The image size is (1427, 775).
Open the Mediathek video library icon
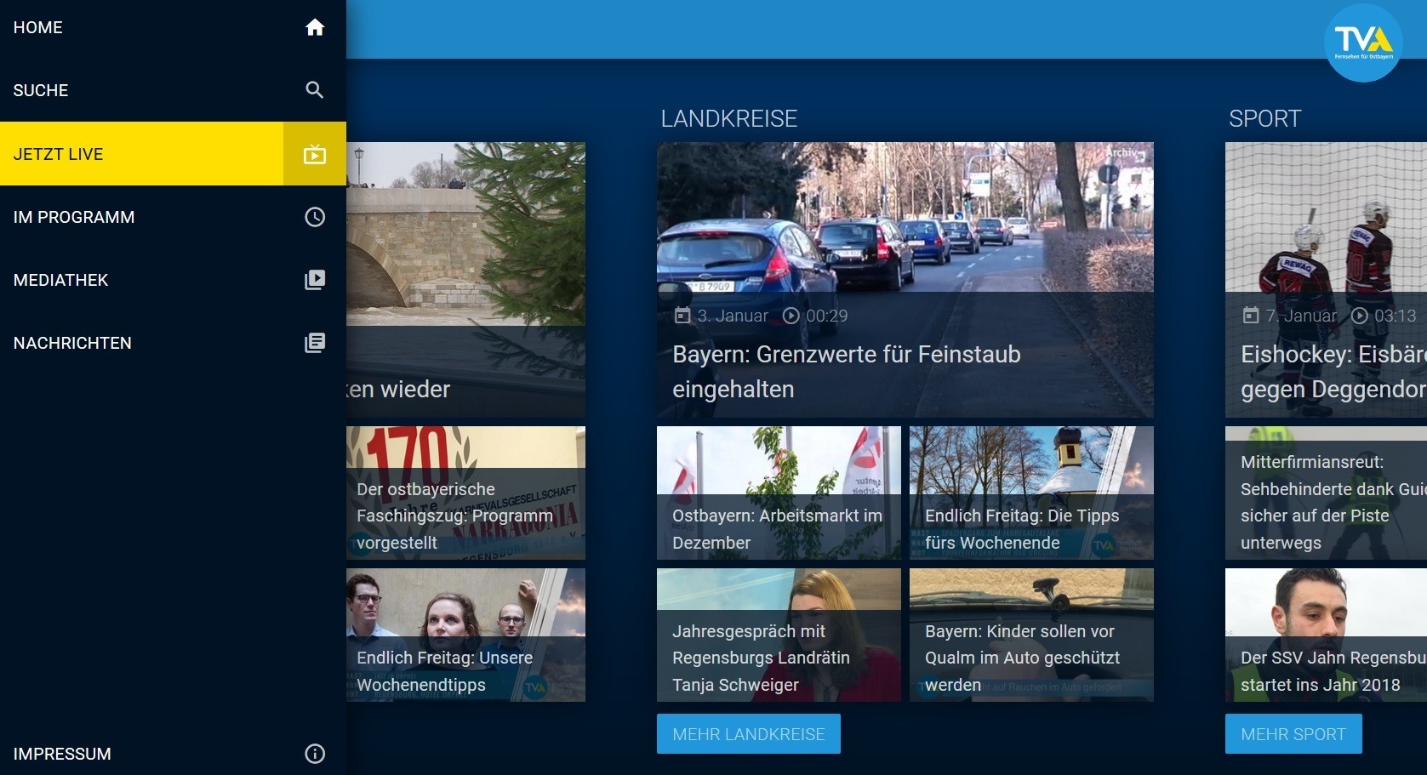pos(315,280)
